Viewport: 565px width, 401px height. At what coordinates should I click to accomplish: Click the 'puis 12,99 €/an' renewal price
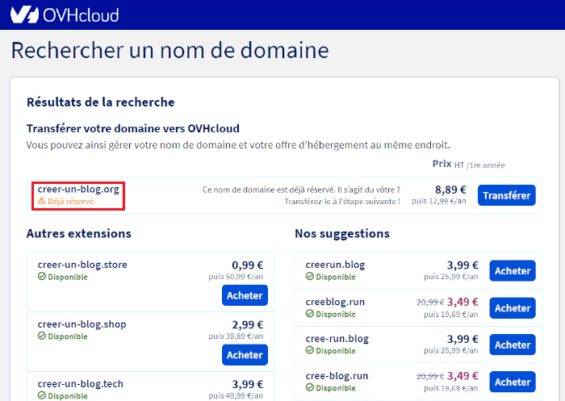click(439, 201)
